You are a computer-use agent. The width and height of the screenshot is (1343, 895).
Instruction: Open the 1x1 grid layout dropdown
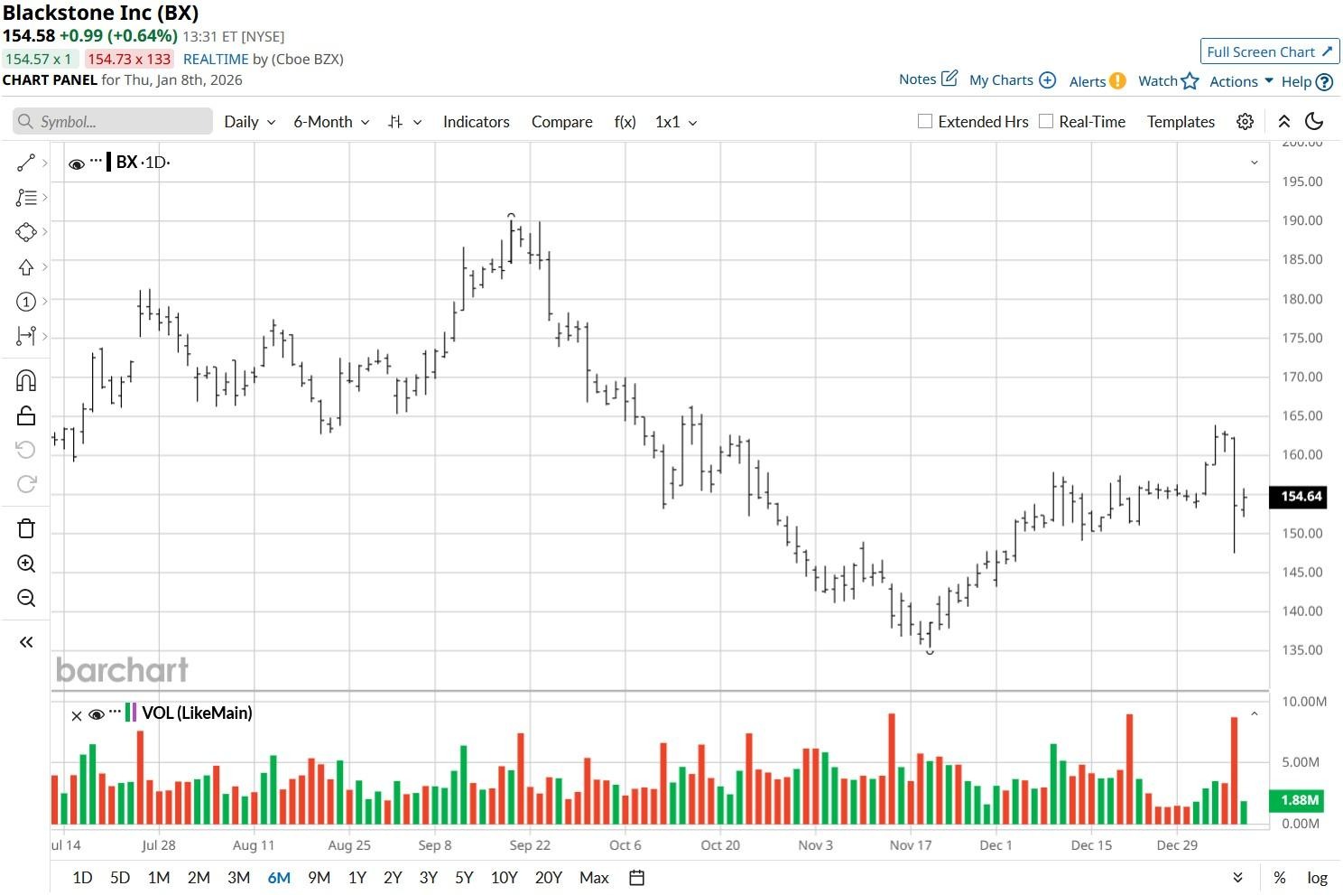point(676,122)
